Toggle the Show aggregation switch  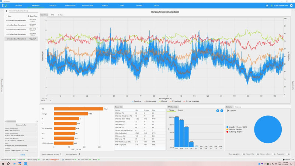pyautogui.click(x=243, y=154)
